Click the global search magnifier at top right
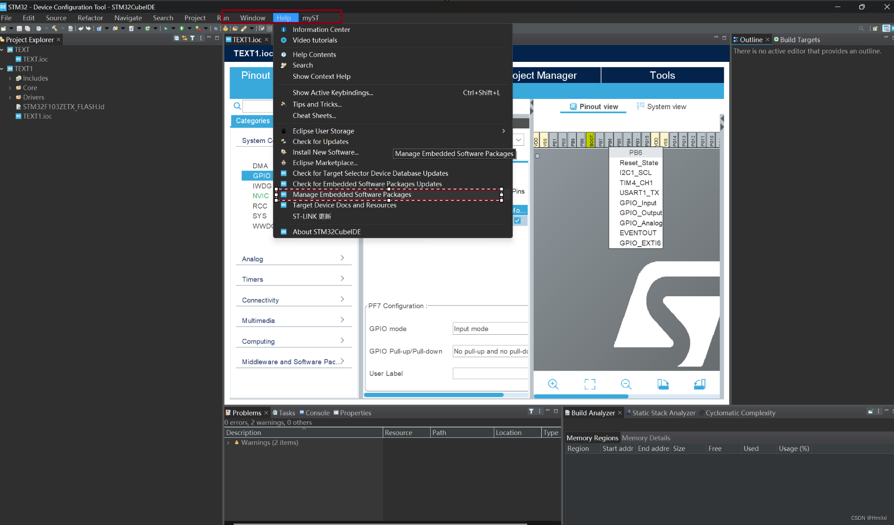Viewport: 894px width, 525px height. (x=861, y=29)
